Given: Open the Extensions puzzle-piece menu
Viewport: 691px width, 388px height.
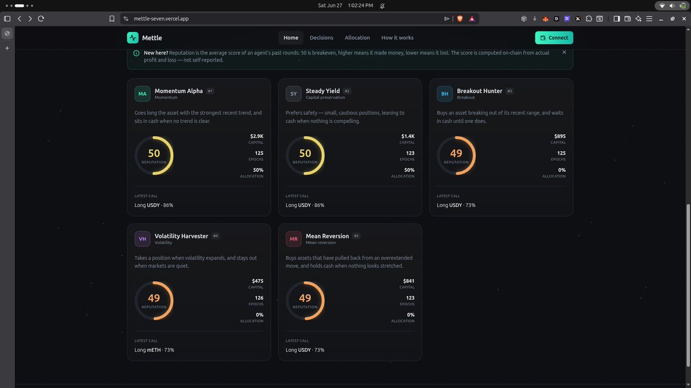Looking at the screenshot, I should pyautogui.click(x=589, y=18).
